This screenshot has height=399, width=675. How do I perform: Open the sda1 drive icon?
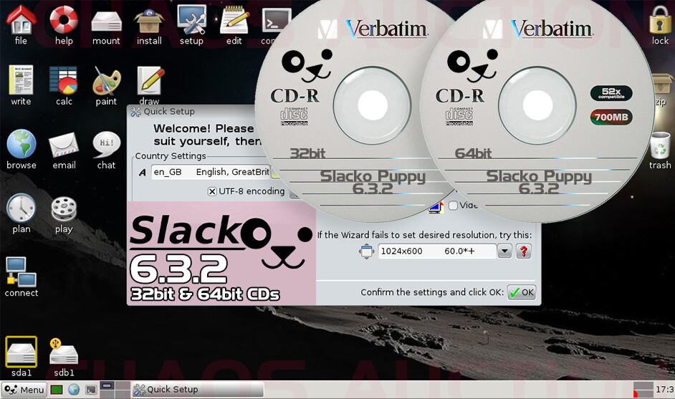(21, 352)
